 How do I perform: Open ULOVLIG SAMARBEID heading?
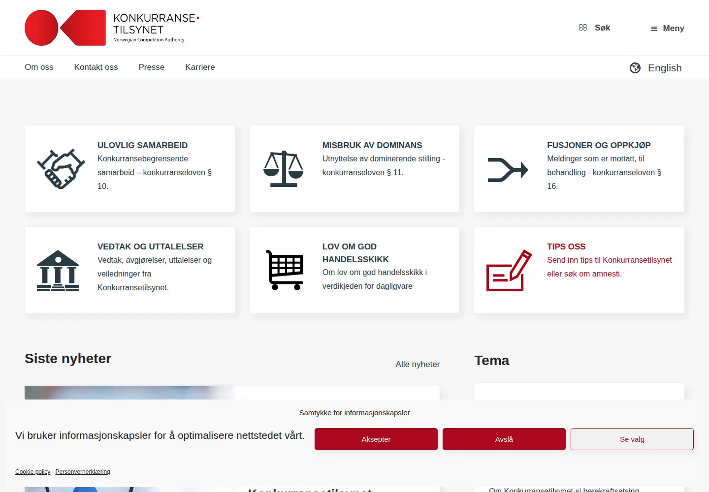[x=142, y=146]
